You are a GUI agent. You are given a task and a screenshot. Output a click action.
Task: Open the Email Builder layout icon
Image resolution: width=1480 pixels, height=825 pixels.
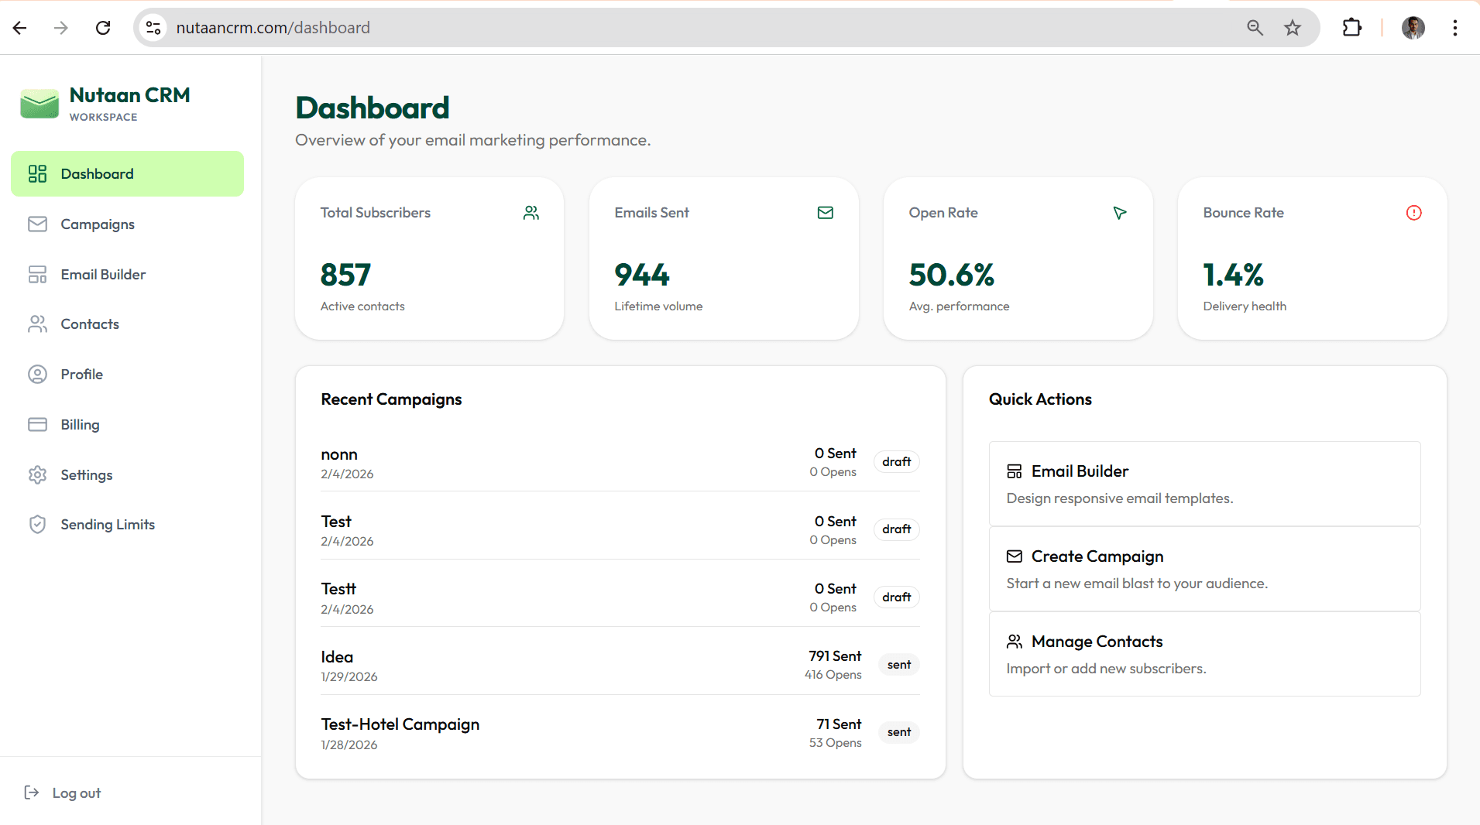coord(37,274)
